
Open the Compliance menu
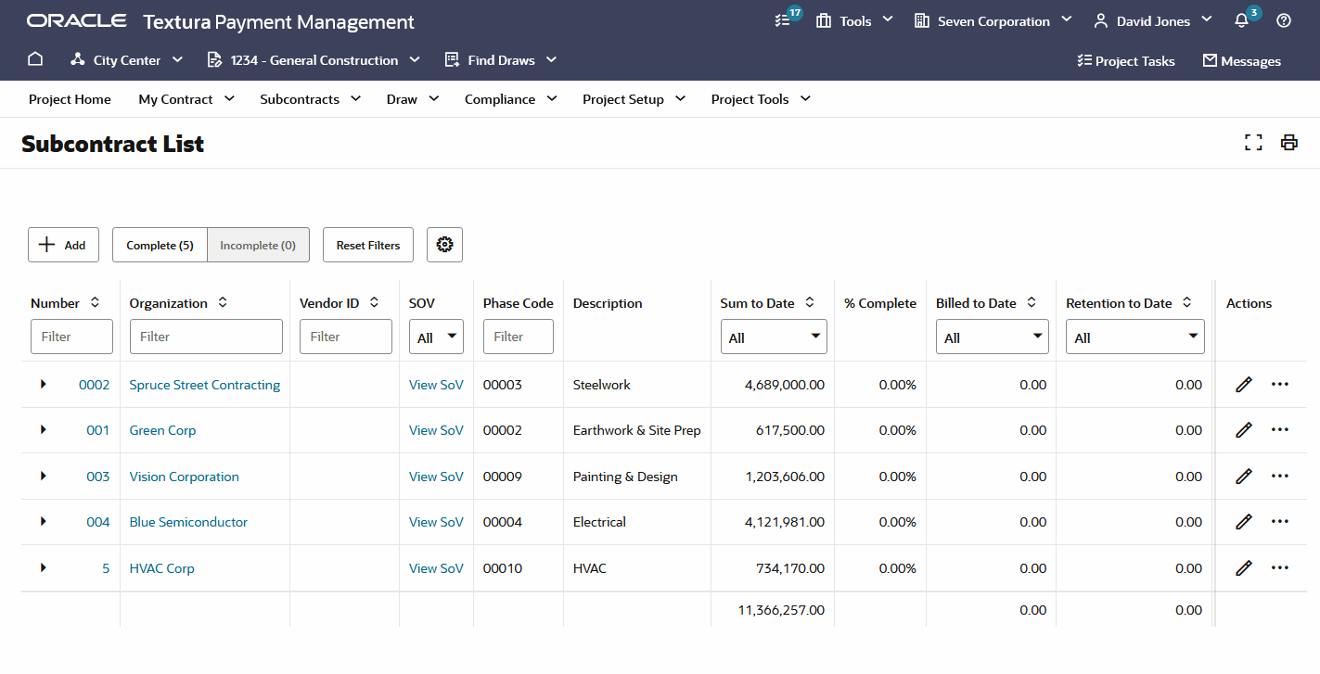pyautogui.click(x=511, y=99)
